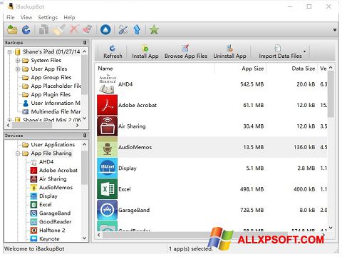
Task: Collapse the Shane's iPad backup tree node
Action: [x=10, y=51]
